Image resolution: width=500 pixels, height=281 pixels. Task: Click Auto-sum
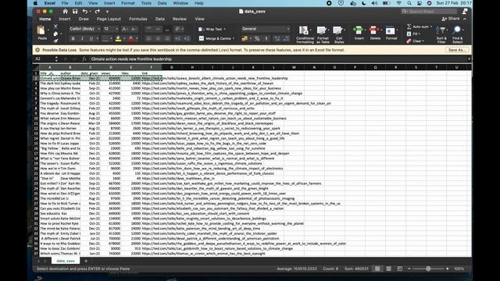[418, 27]
